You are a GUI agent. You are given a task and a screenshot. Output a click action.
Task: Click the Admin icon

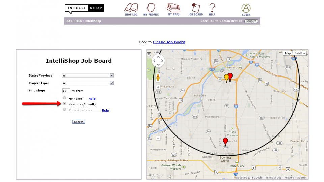point(246,9)
